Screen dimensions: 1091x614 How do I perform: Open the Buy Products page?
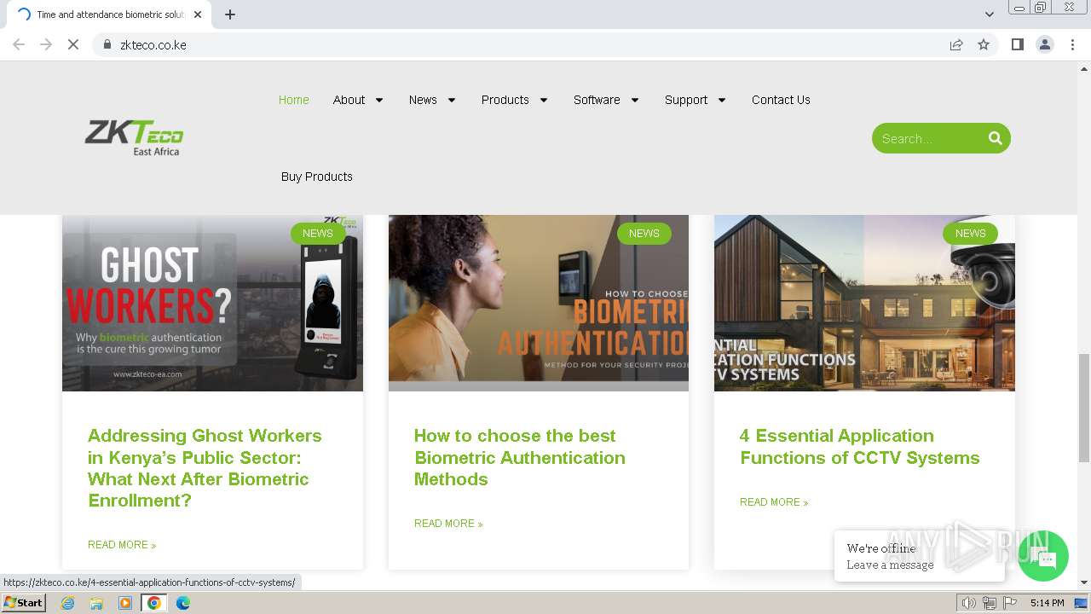pyautogui.click(x=317, y=177)
